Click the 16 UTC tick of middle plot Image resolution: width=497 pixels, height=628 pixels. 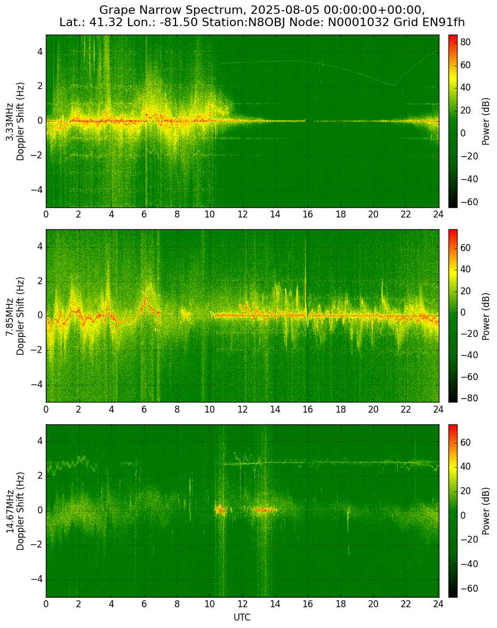308,409
